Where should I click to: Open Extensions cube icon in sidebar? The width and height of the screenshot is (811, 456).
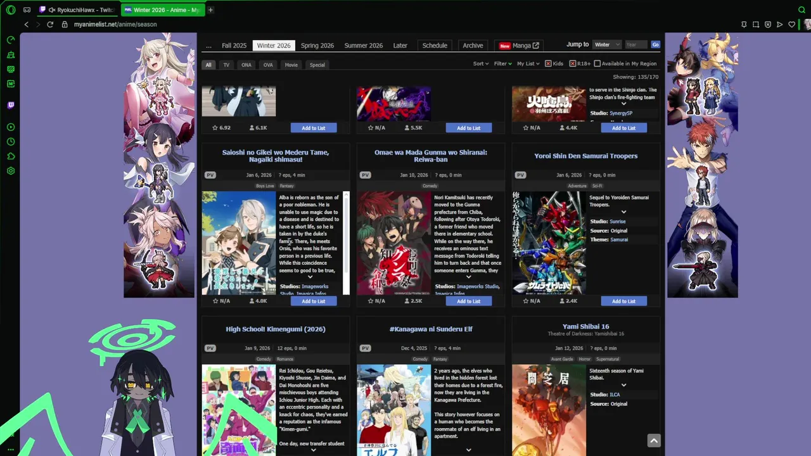tap(11, 156)
